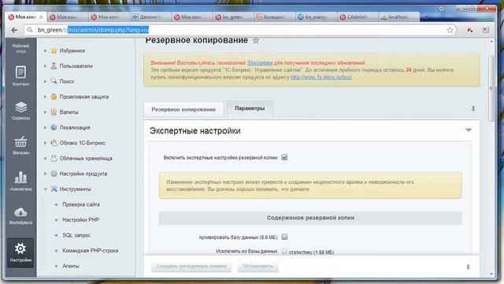The width and height of the screenshot is (504, 284).
Task: Expand the Облачные хранилища tree node
Action: point(46,158)
